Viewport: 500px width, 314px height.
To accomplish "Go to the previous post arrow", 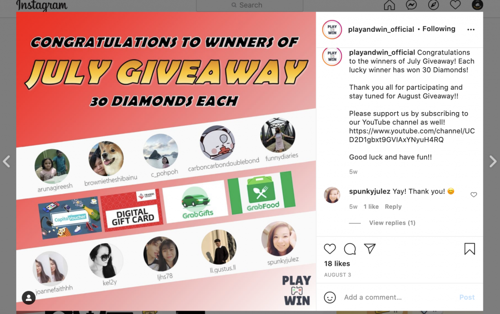I will (7, 161).
